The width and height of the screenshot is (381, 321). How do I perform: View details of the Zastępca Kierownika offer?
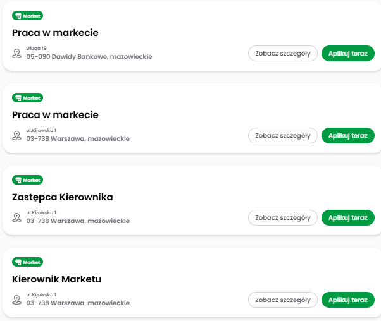pos(282,218)
